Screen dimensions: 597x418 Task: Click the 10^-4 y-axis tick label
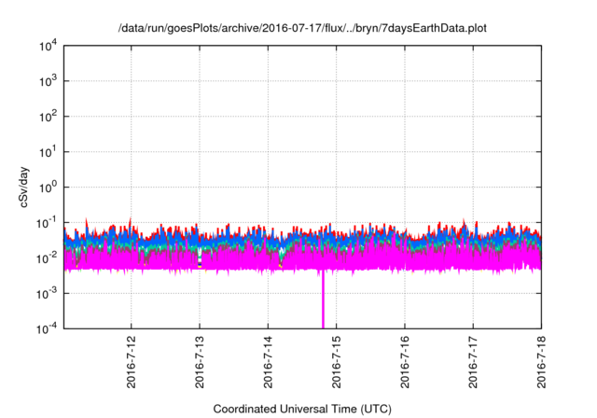pos(47,328)
